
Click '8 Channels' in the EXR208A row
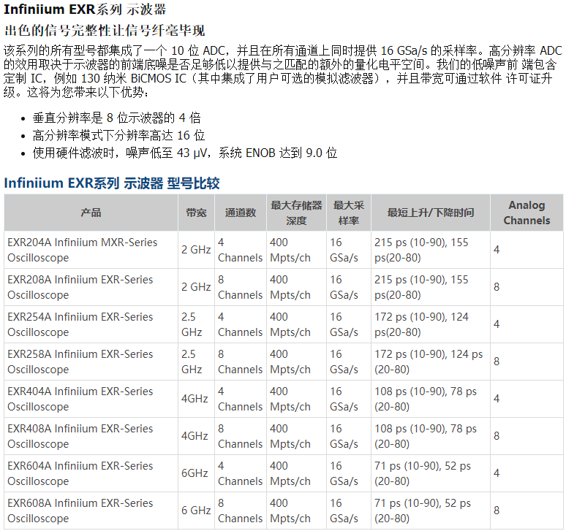(240, 287)
